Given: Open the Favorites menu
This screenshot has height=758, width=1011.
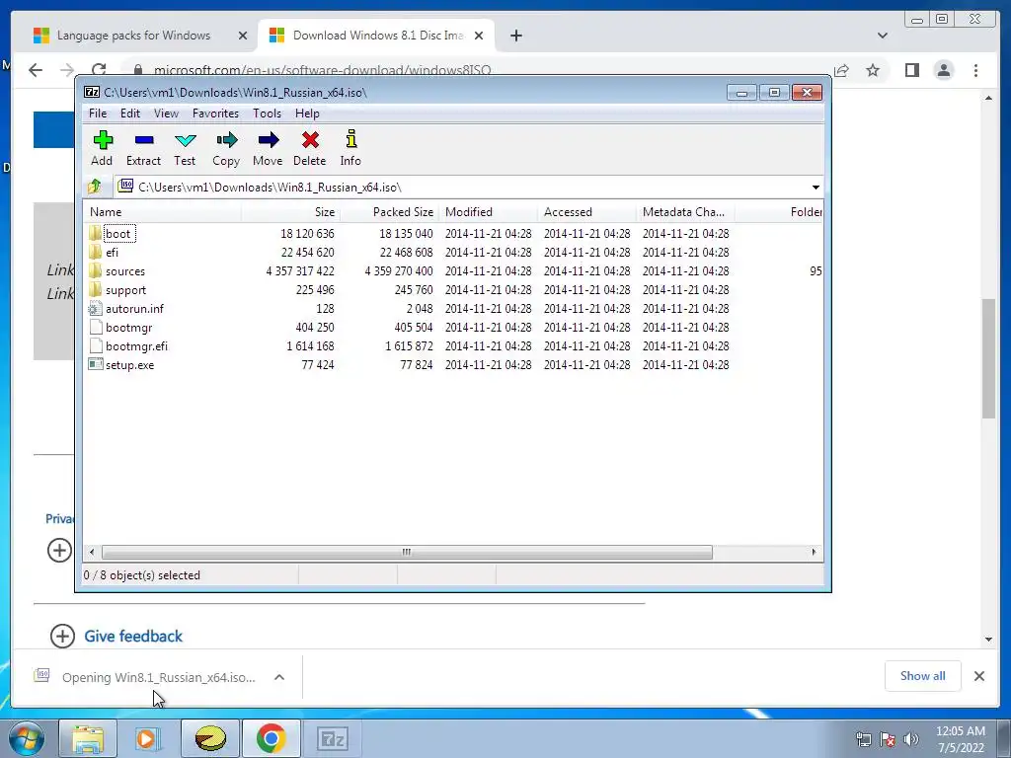Looking at the screenshot, I should pyautogui.click(x=215, y=114).
